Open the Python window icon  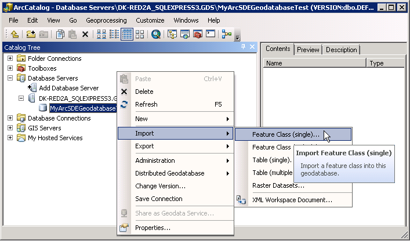pos(211,34)
